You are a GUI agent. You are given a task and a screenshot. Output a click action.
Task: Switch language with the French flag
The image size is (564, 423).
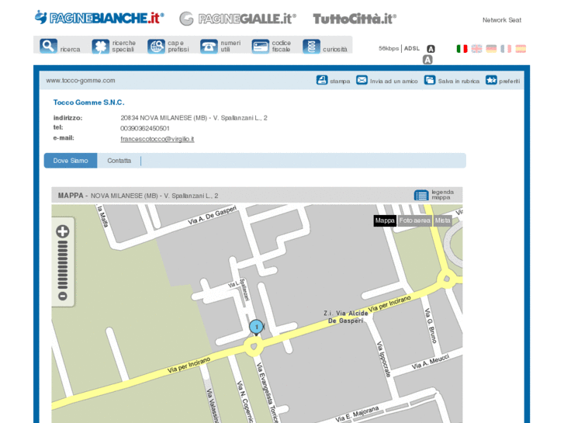coord(506,49)
